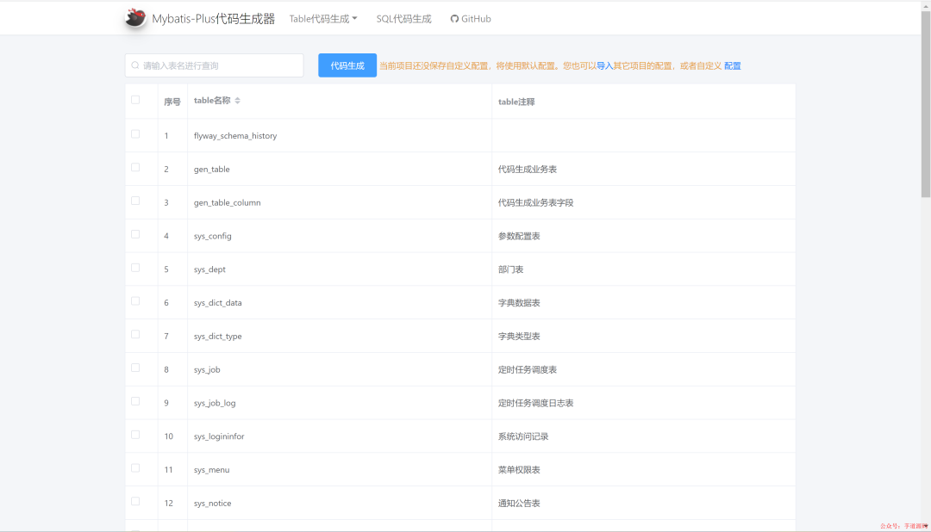This screenshot has width=931, height=532.
Task: Click the search magnifier icon in the input
Action: [134, 65]
